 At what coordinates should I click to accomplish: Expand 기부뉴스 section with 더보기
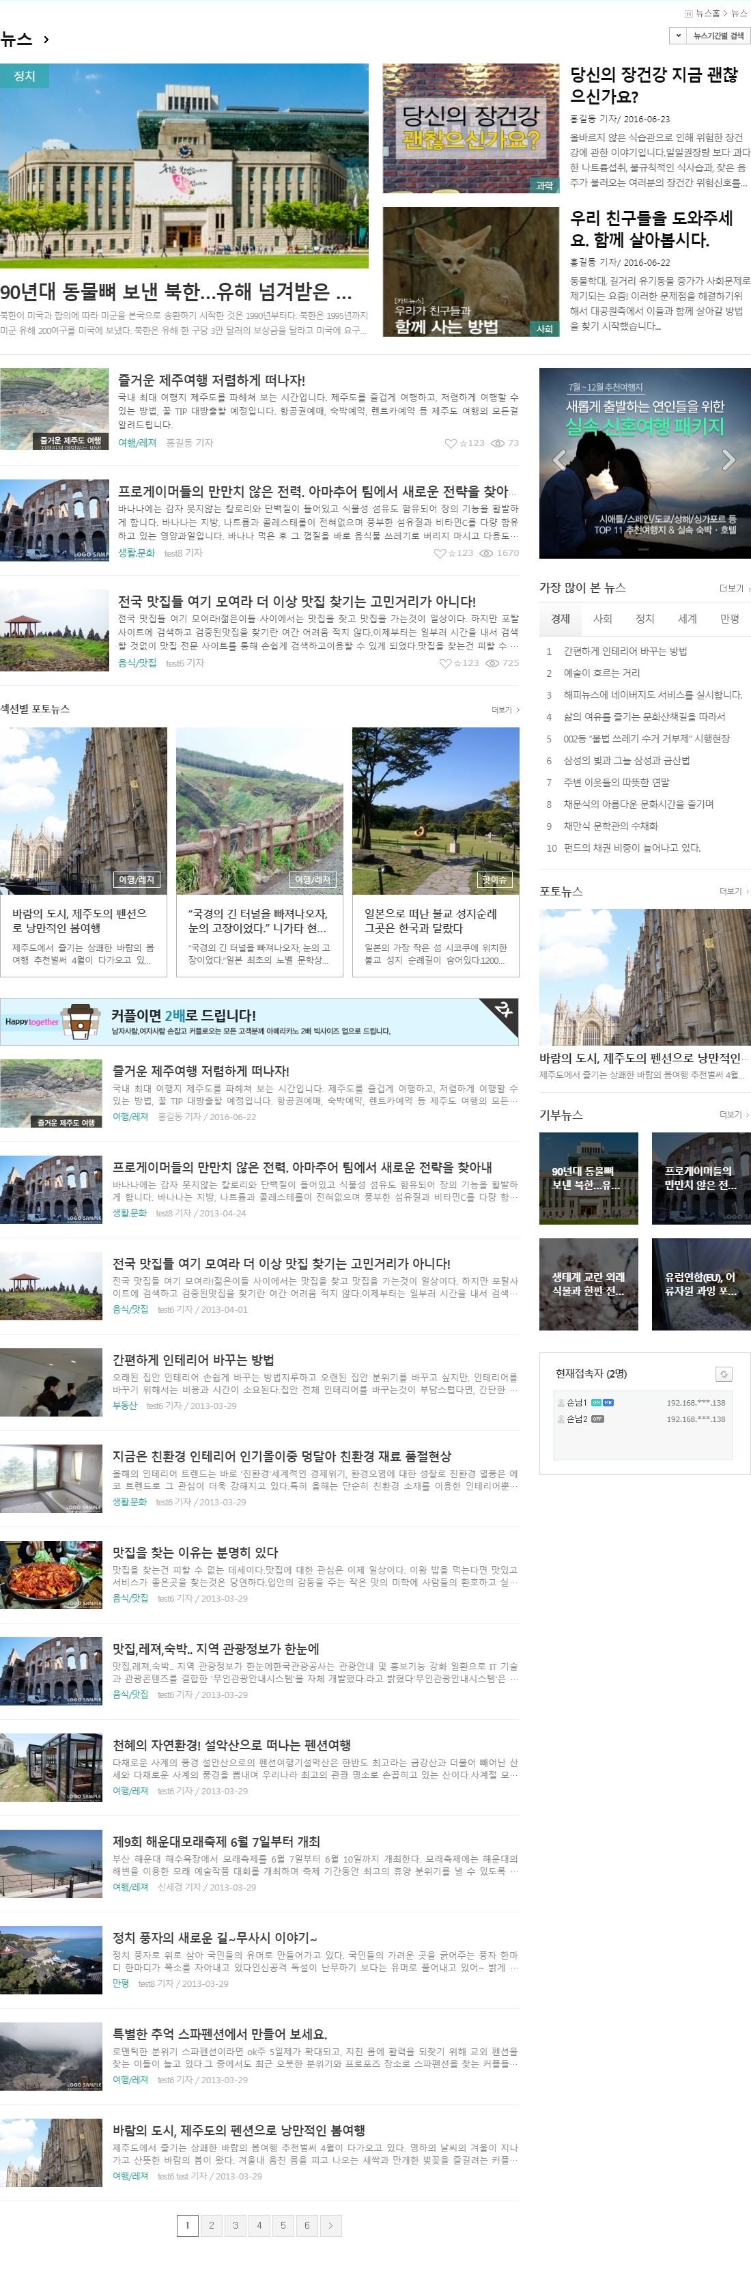(x=733, y=1115)
